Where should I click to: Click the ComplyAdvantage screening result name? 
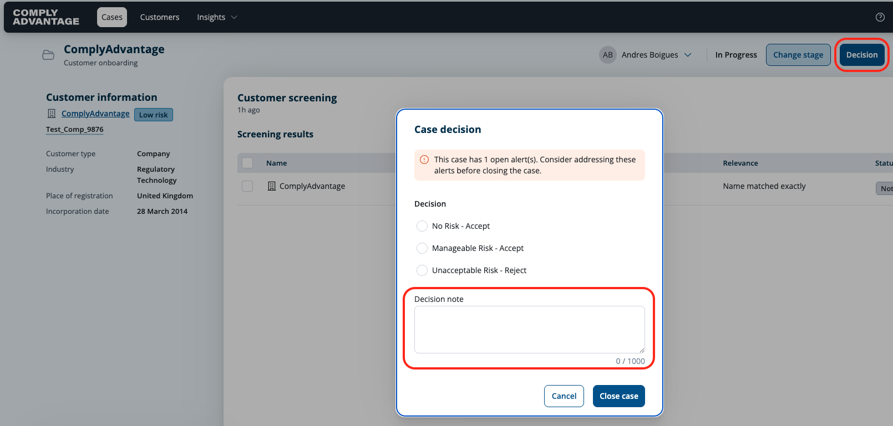tap(312, 186)
